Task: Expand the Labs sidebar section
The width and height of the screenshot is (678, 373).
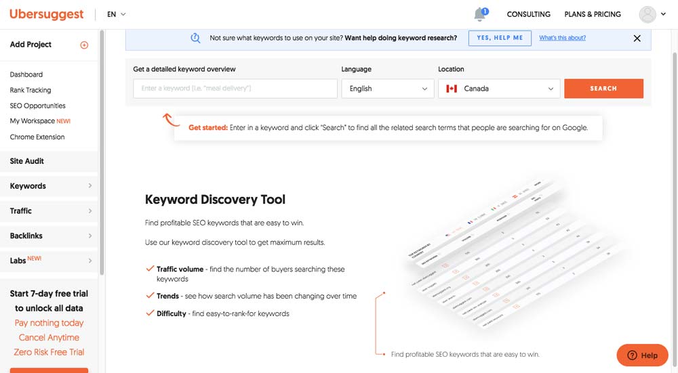Action: click(x=49, y=261)
